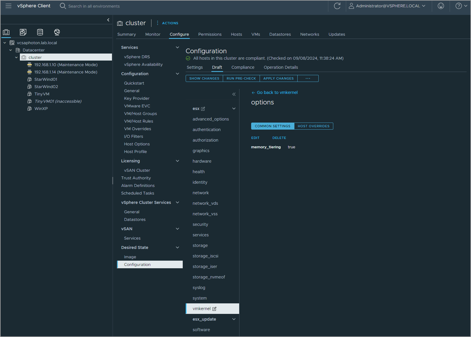
Task: Open Host Profile settings
Action: pos(135,152)
